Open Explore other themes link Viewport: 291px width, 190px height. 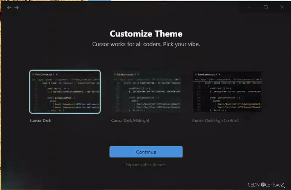pyautogui.click(x=146, y=165)
